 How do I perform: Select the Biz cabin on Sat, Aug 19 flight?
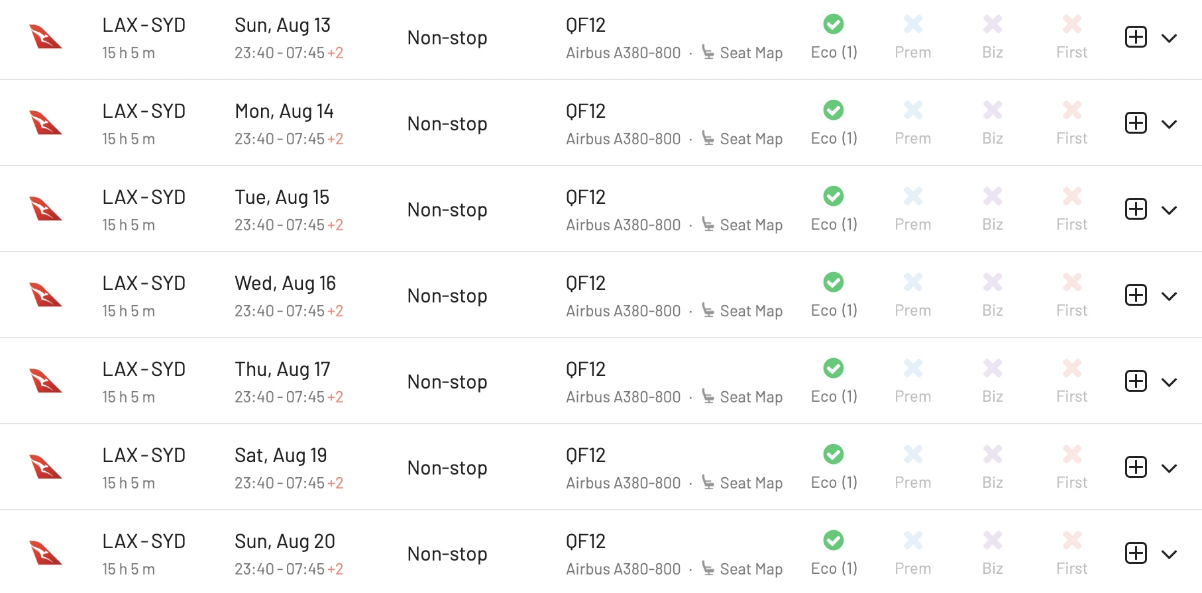pyautogui.click(x=993, y=467)
